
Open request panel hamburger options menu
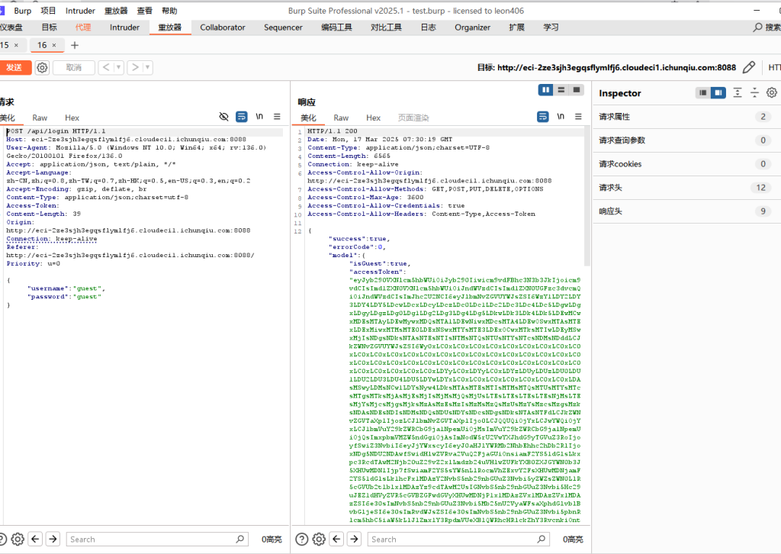coord(277,117)
